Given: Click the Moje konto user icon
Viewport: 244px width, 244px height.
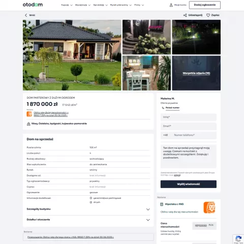Looking at the screenshot, I should coord(171,5).
